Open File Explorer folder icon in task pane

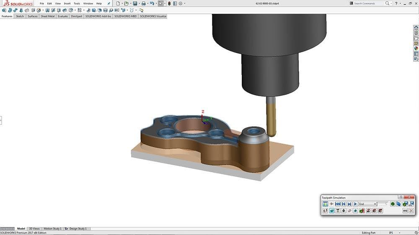click(416, 38)
